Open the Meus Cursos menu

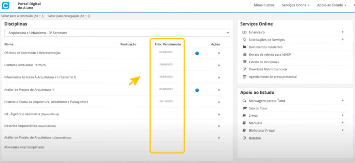click(x=264, y=5)
